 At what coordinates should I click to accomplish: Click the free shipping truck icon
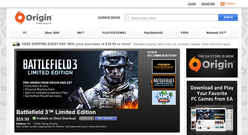pyautogui.click(x=16, y=44)
